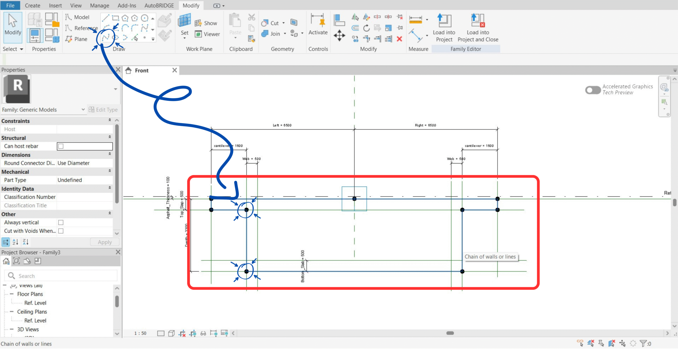This screenshot has width=678, height=350.
Task: Open the Family: Generic Models dropdown
Action: 83,110
